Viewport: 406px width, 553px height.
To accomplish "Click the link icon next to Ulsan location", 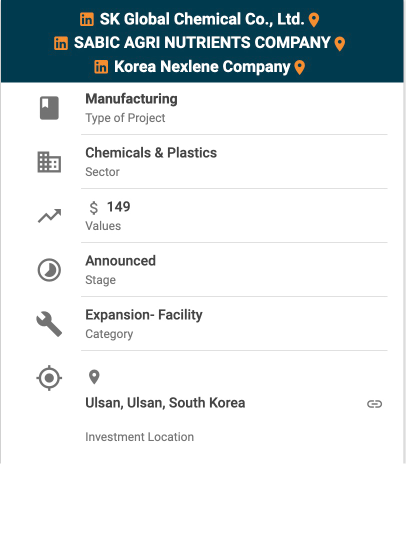I will coord(374,404).
